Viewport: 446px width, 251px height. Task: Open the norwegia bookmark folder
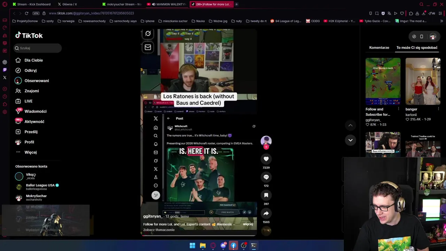pyautogui.click(x=66, y=21)
